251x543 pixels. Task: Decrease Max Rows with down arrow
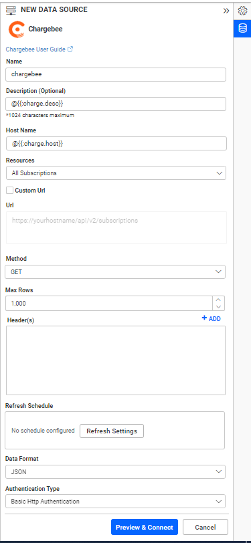point(218,307)
